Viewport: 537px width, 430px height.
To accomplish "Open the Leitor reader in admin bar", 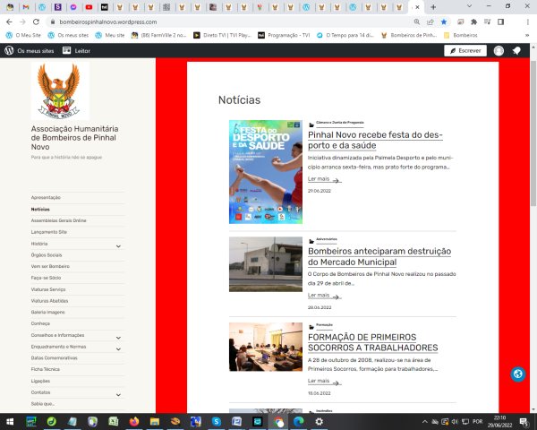I will [x=76, y=51].
